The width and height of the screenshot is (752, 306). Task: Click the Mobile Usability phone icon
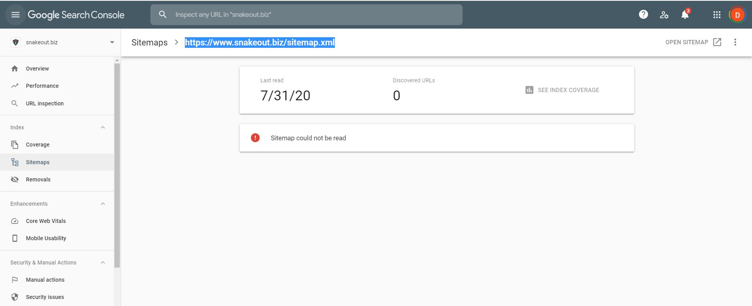pyautogui.click(x=15, y=238)
